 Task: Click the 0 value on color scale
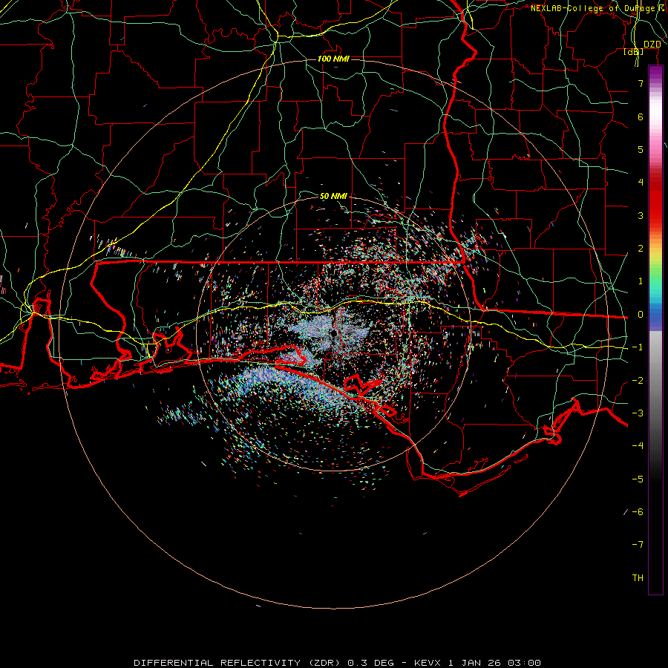coord(641,315)
